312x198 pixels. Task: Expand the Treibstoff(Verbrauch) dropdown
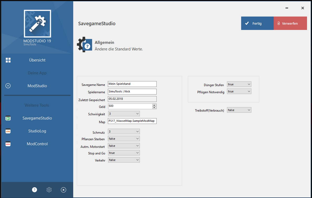(x=239, y=110)
